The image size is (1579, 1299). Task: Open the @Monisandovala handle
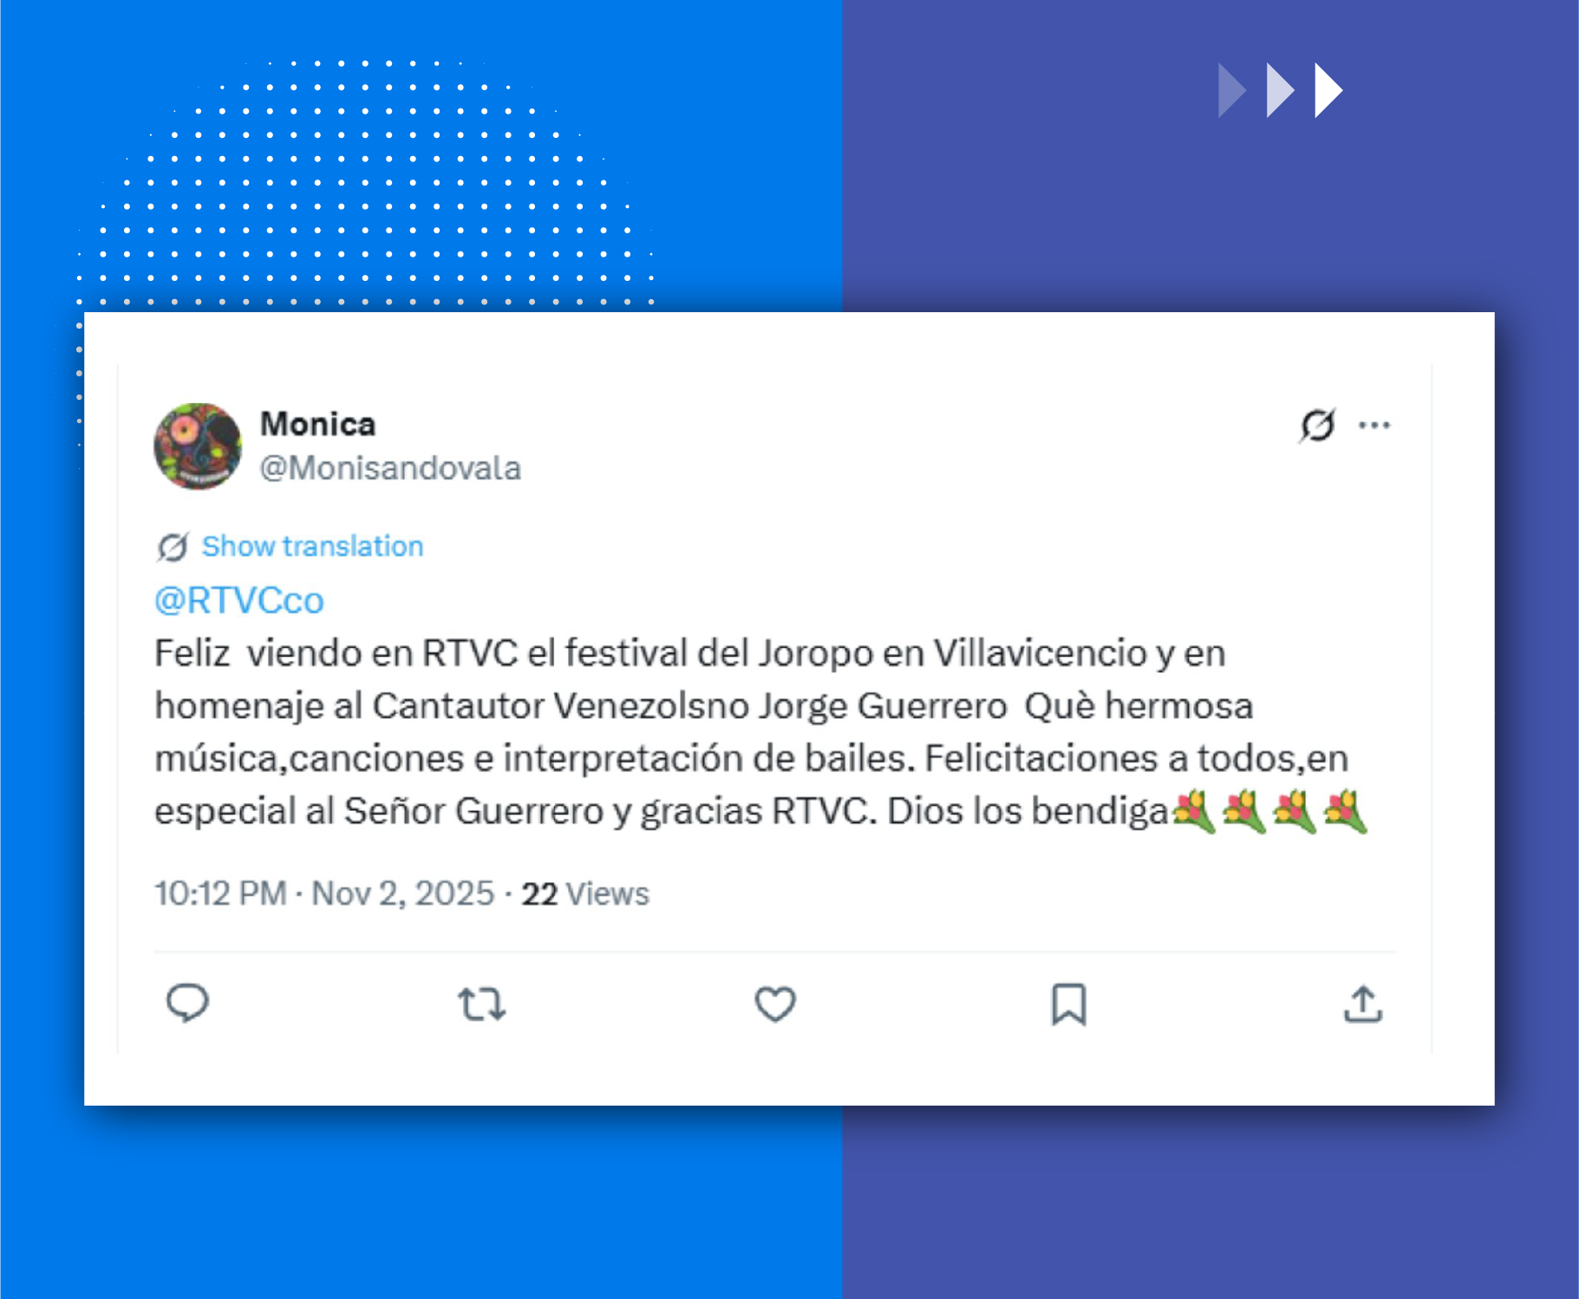pyautogui.click(x=391, y=468)
